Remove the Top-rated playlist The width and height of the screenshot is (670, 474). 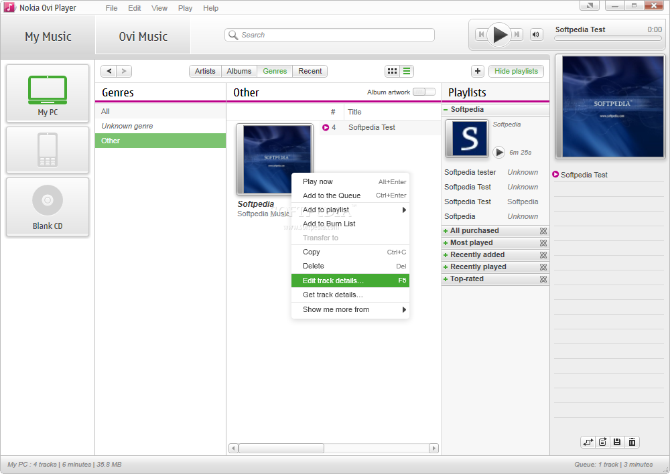coord(543,279)
